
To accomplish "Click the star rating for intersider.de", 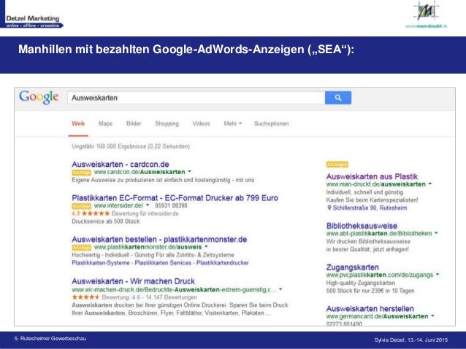I will point(96,213).
